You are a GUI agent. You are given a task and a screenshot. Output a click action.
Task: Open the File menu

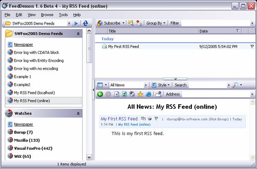7,15
